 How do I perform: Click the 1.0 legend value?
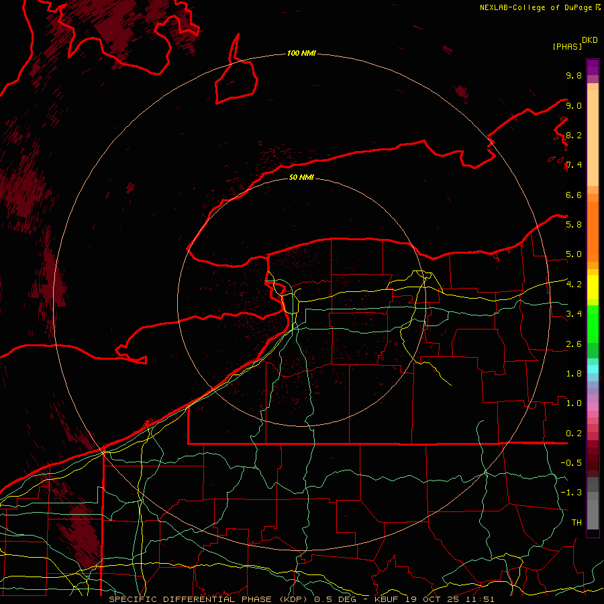[x=574, y=403]
